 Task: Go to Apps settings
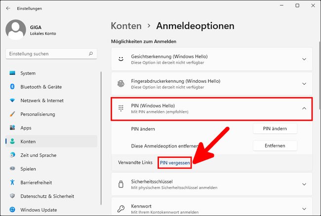click(x=51, y=128)
